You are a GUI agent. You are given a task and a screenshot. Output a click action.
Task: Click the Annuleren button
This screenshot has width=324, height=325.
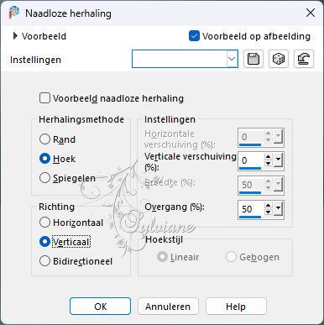[x=168, y=307]
